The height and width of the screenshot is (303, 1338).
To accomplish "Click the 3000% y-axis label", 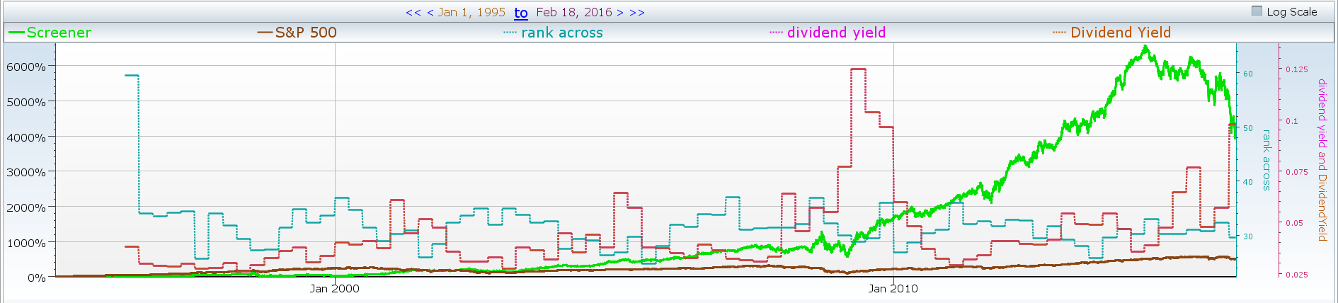I will point(26,172).
